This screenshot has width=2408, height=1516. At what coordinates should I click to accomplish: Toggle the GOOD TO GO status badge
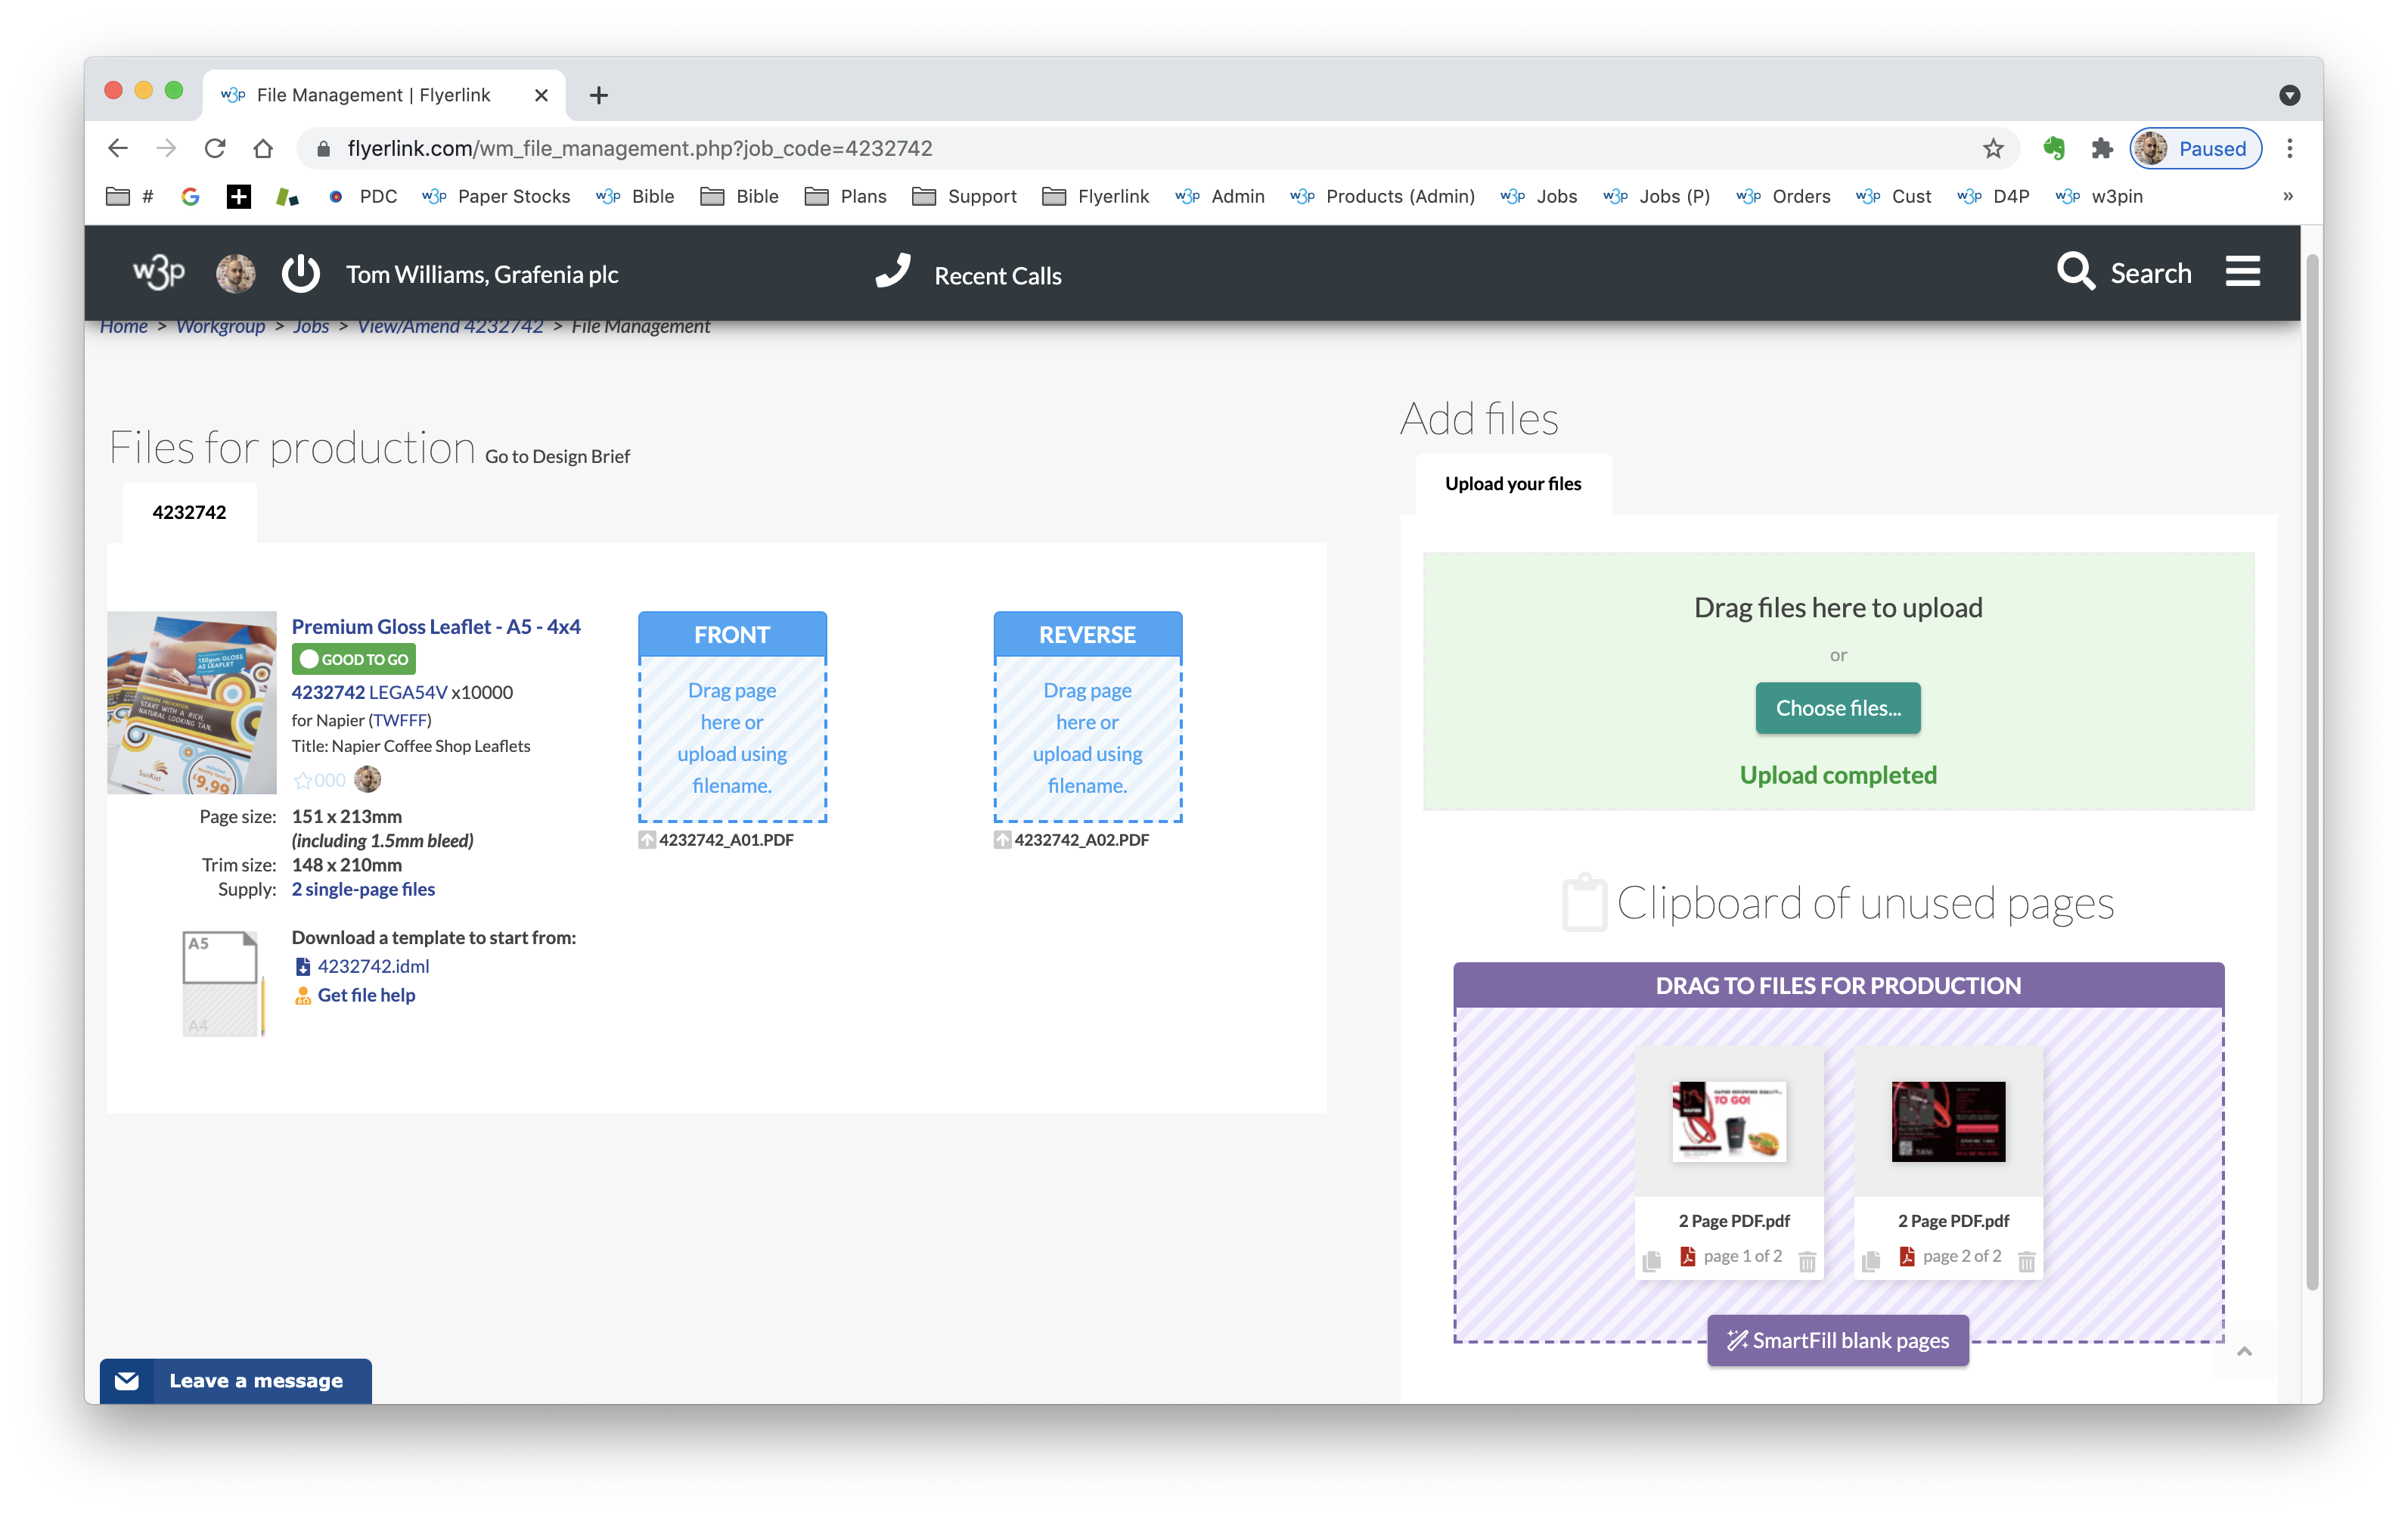pos(354,659)
